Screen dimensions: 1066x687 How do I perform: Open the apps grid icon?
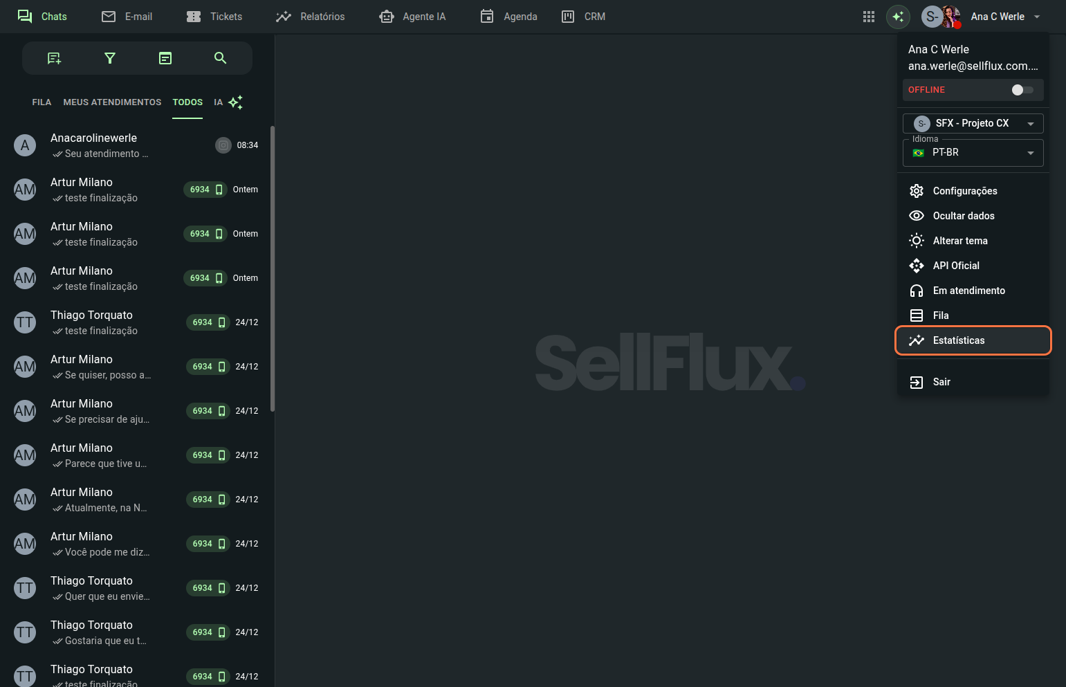869,17
